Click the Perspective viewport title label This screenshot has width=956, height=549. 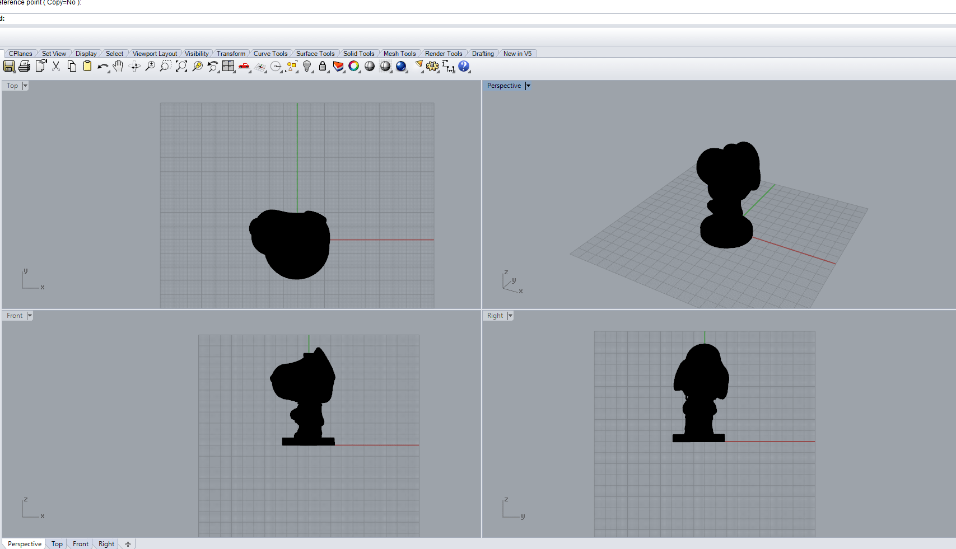pos(504,86)
